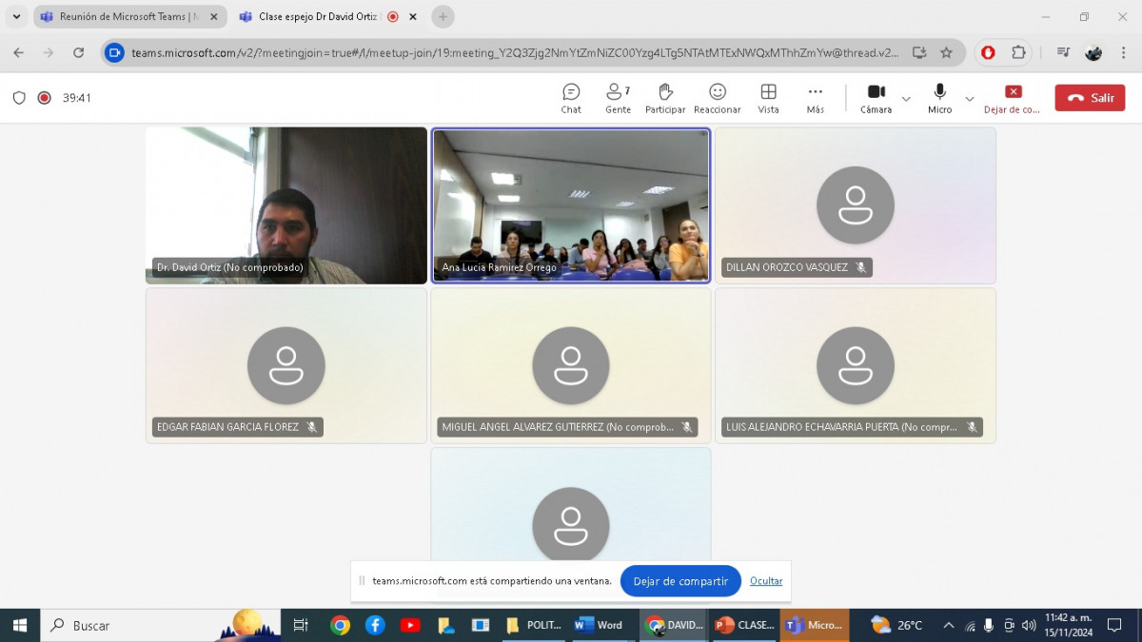Leave the meeting with Salir button
Image resolution: width=1142 pixels, height=642 pixels.
click(1090, 98)
